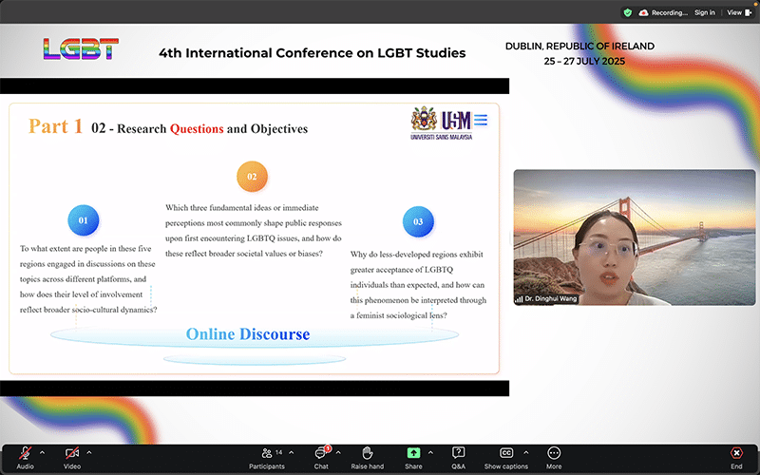Click the conference title text
The image size is (760, 475).
313,53
